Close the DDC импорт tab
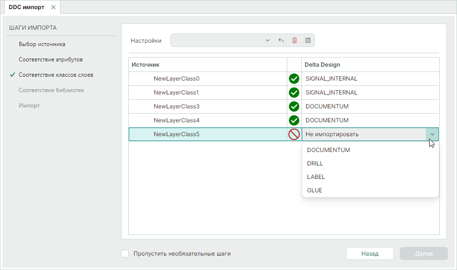This screenshot has height=270, width=457. pos(53,7)
